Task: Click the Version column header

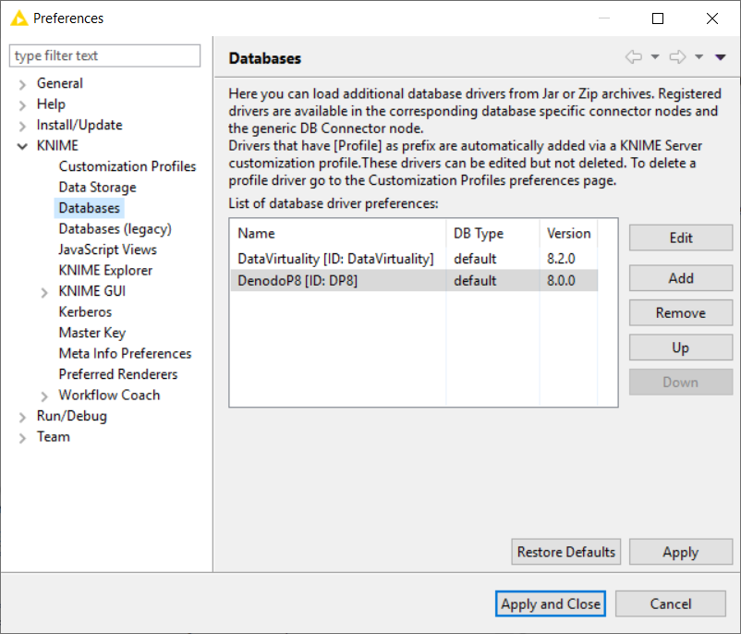Action: tap(568, 234)
